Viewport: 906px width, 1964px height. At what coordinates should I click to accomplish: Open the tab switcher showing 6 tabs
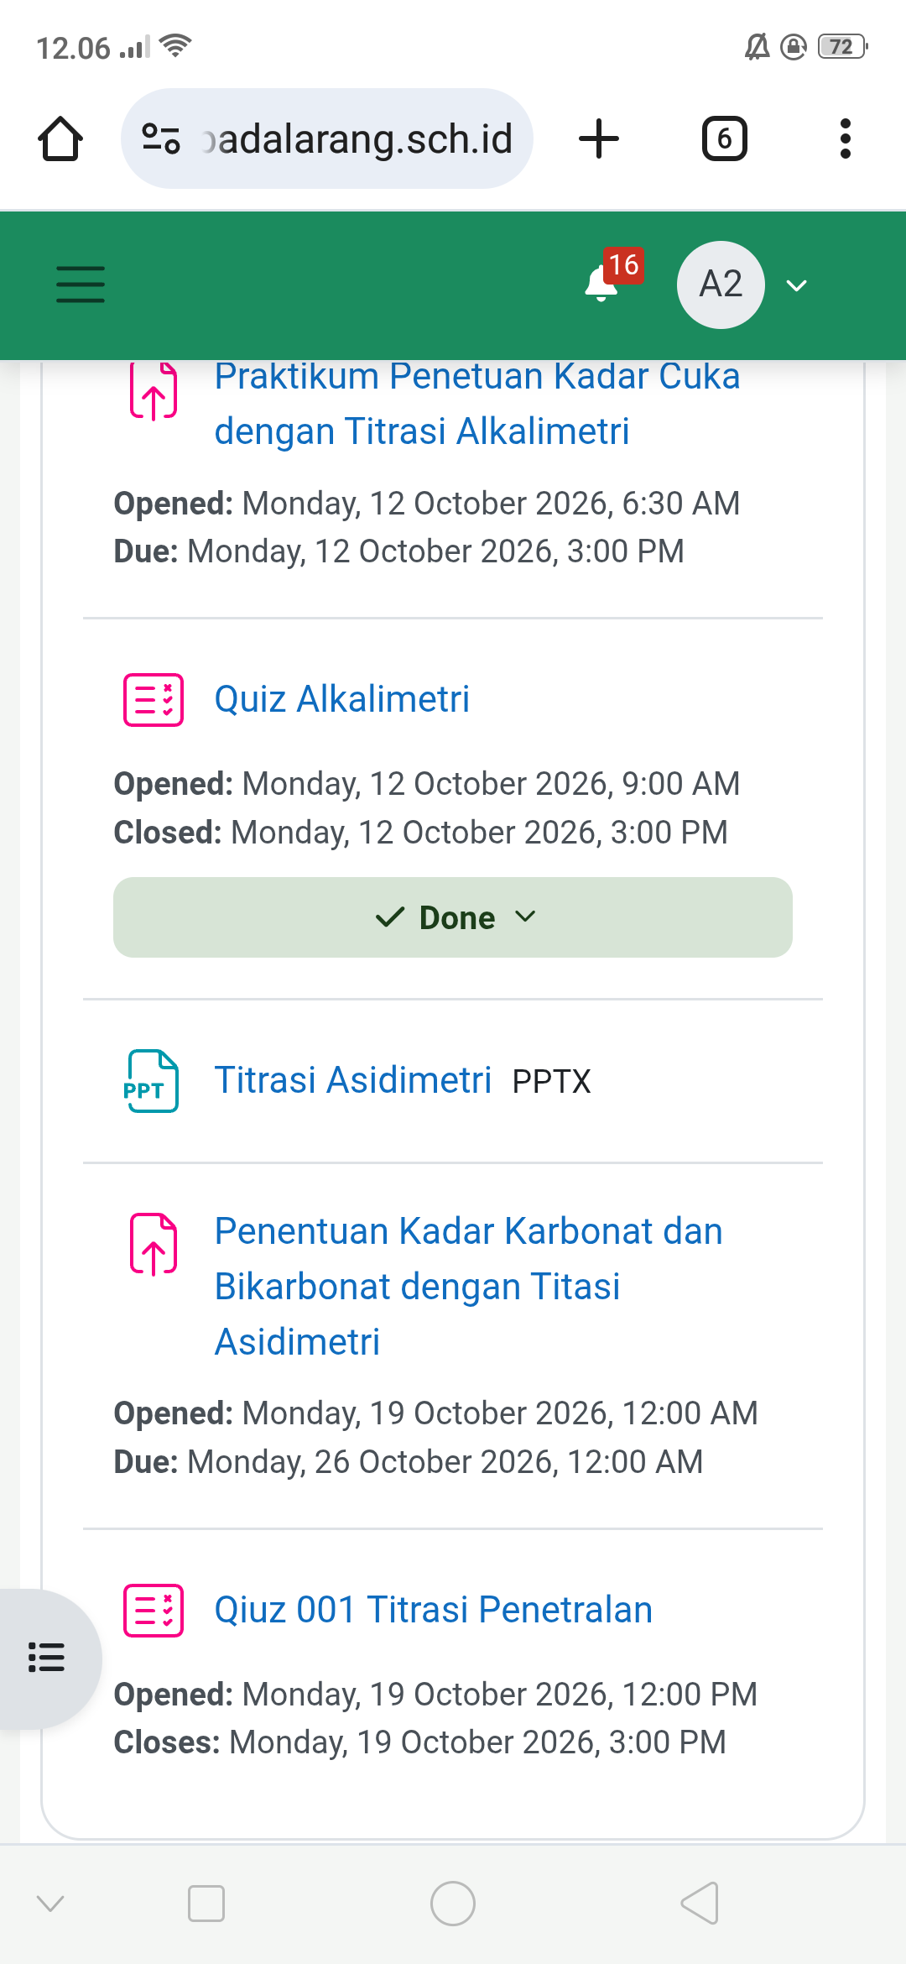tap(724, 138)
